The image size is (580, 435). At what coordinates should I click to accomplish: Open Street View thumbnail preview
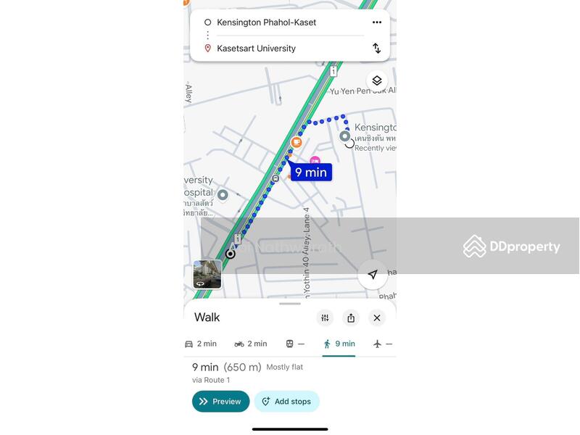[x=207, y=274]
